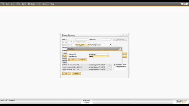This screenshot has height=106, width=189.
Task: Click the SAP Business One logo
Action: click(181, 101)
